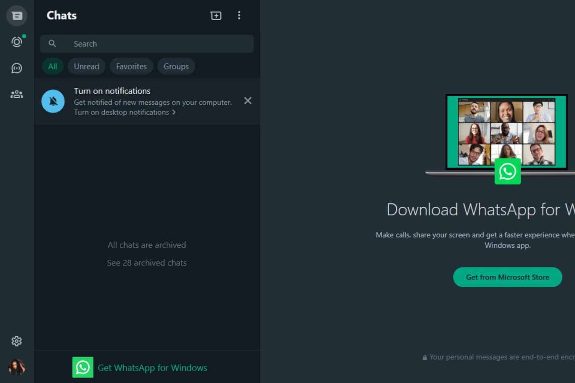Image resolution: width=575 pixels, height=383 pixels.
Task: Click the WhatsApp logo on laptop image
Action: click(x=508, y=172)
